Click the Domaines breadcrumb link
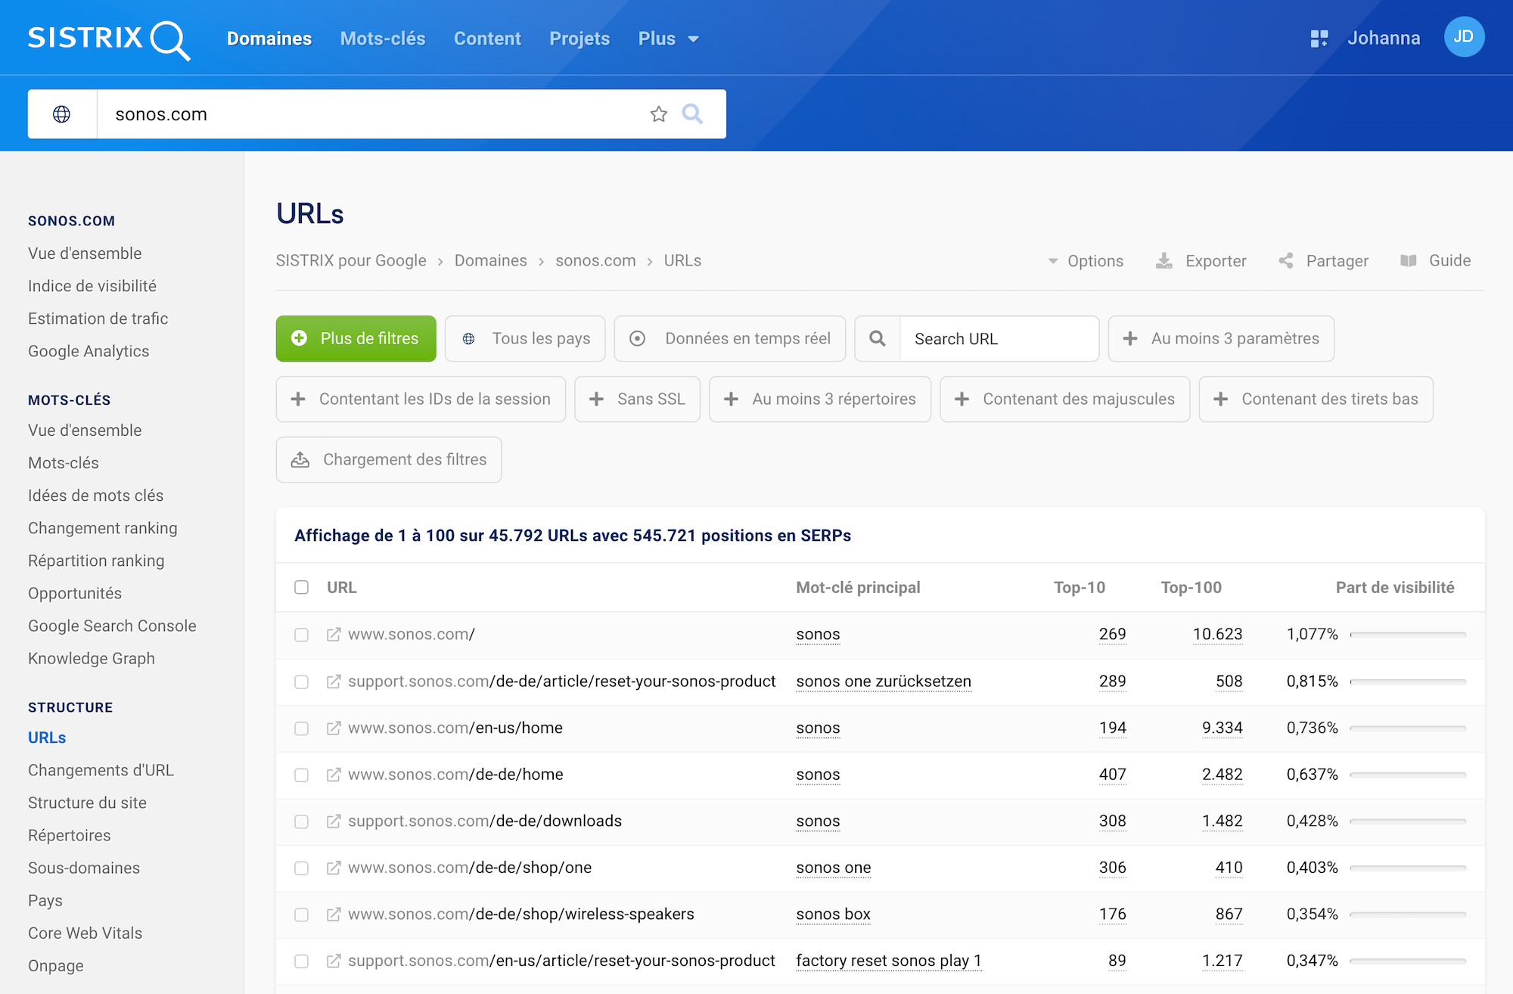Viewport: 1513px width, 994px height. pyautogui.click(x=490, y=261)
